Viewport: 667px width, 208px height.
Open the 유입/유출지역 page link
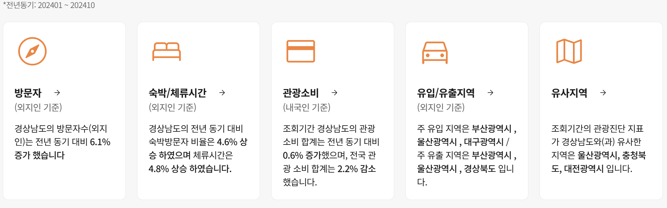click(446, 93)
